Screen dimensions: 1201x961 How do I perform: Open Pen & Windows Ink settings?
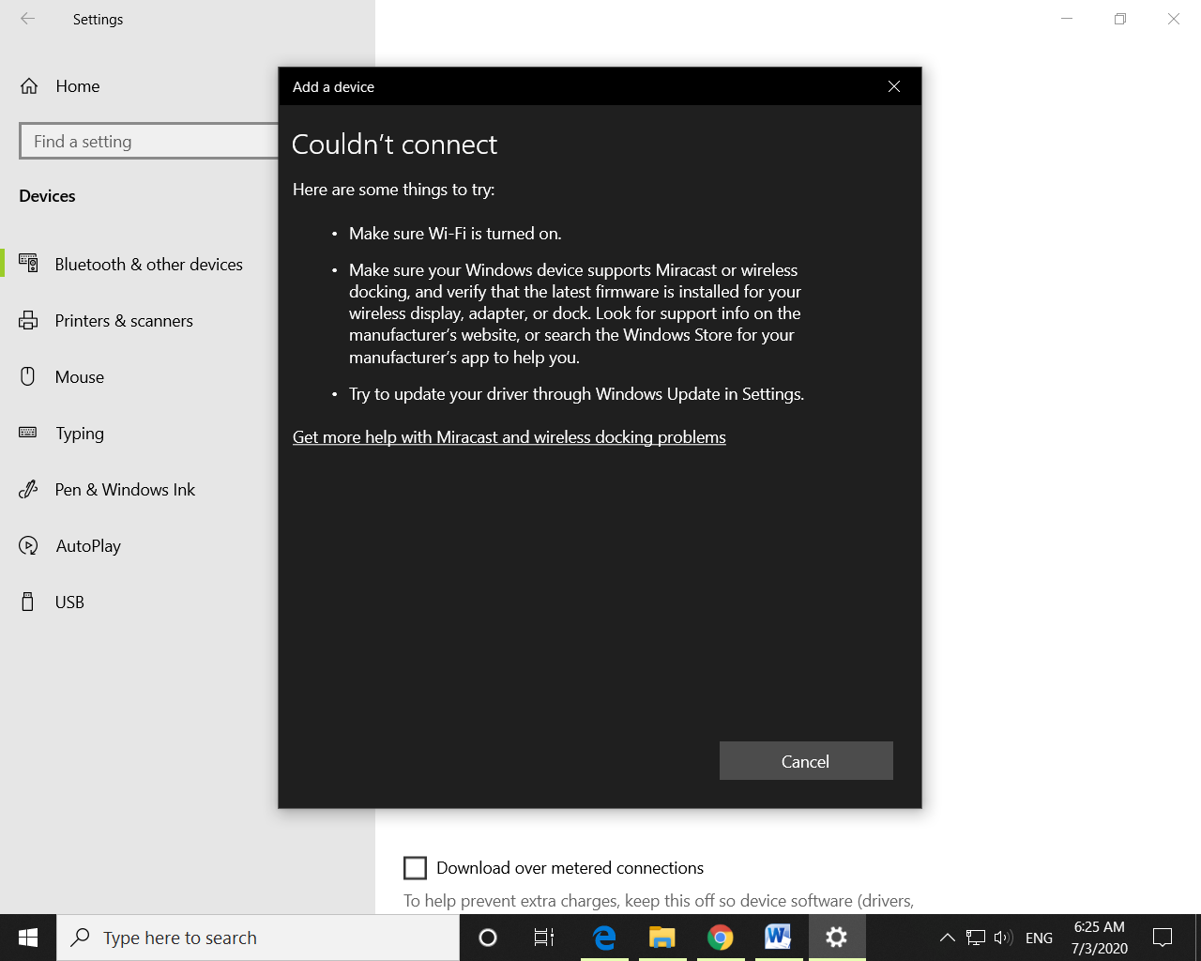coord(125,489)
